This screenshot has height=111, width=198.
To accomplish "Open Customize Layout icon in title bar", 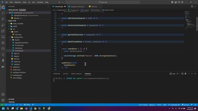I will [x=182, y=2].
